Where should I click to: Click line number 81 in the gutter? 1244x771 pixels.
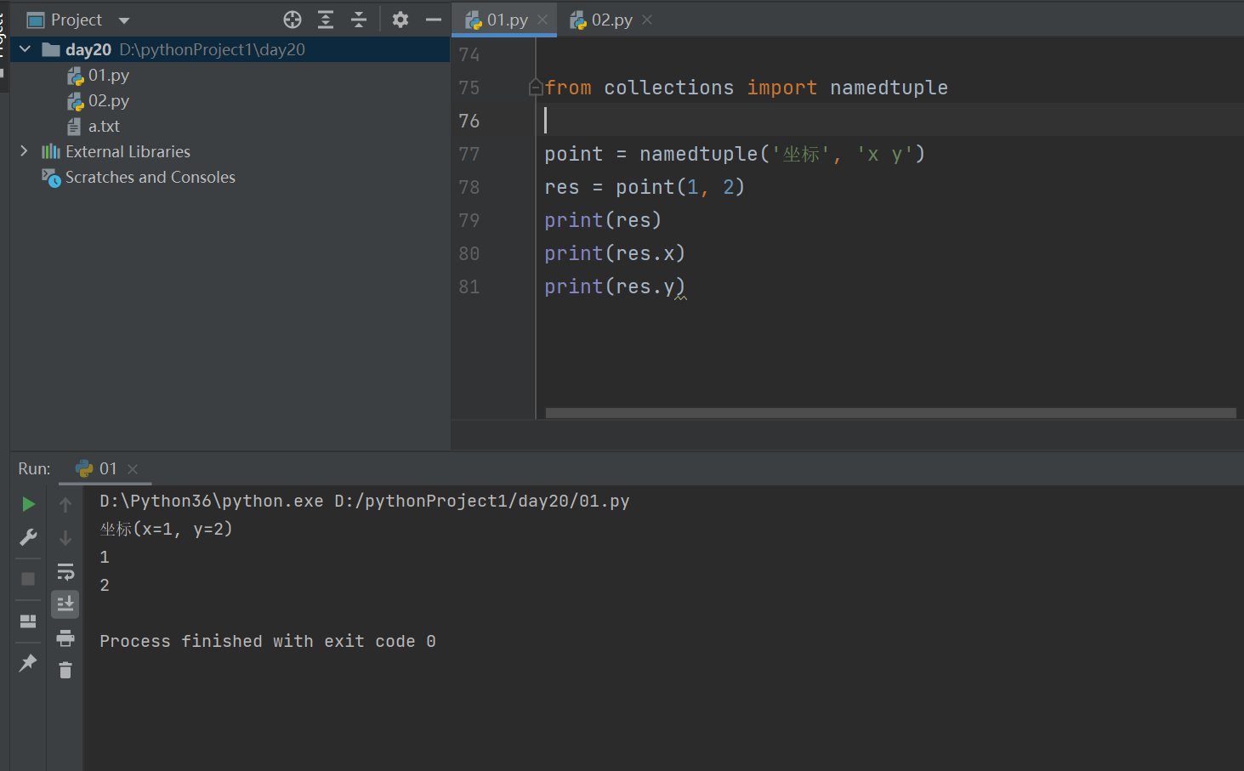point(469,286)
